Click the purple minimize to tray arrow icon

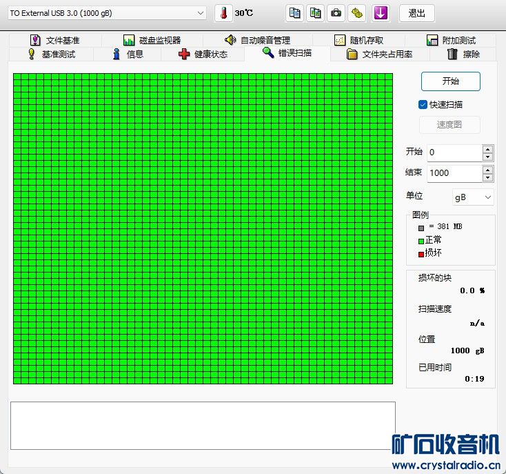[x=381, y=13]
